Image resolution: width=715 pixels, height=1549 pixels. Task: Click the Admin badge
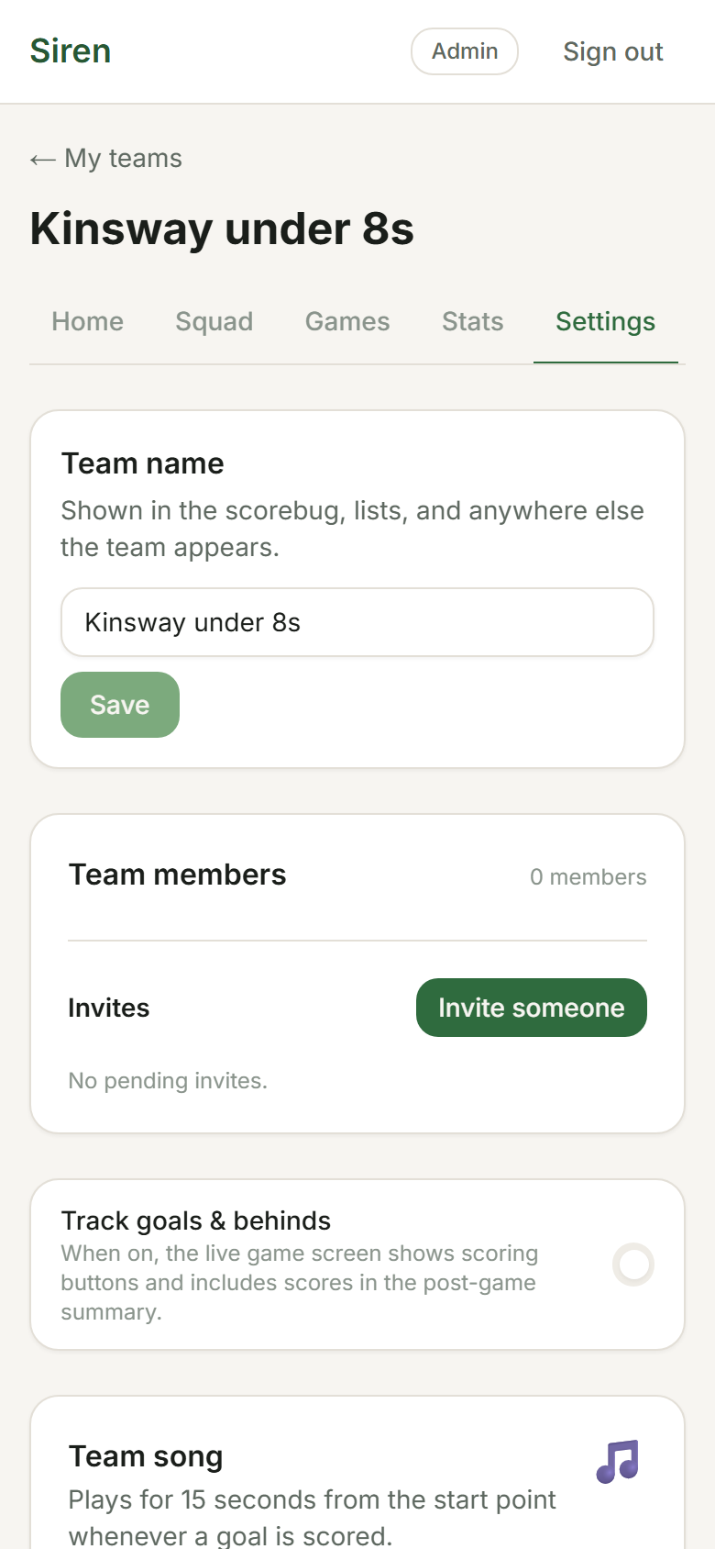pyautogui.click(x=465, y=51)
